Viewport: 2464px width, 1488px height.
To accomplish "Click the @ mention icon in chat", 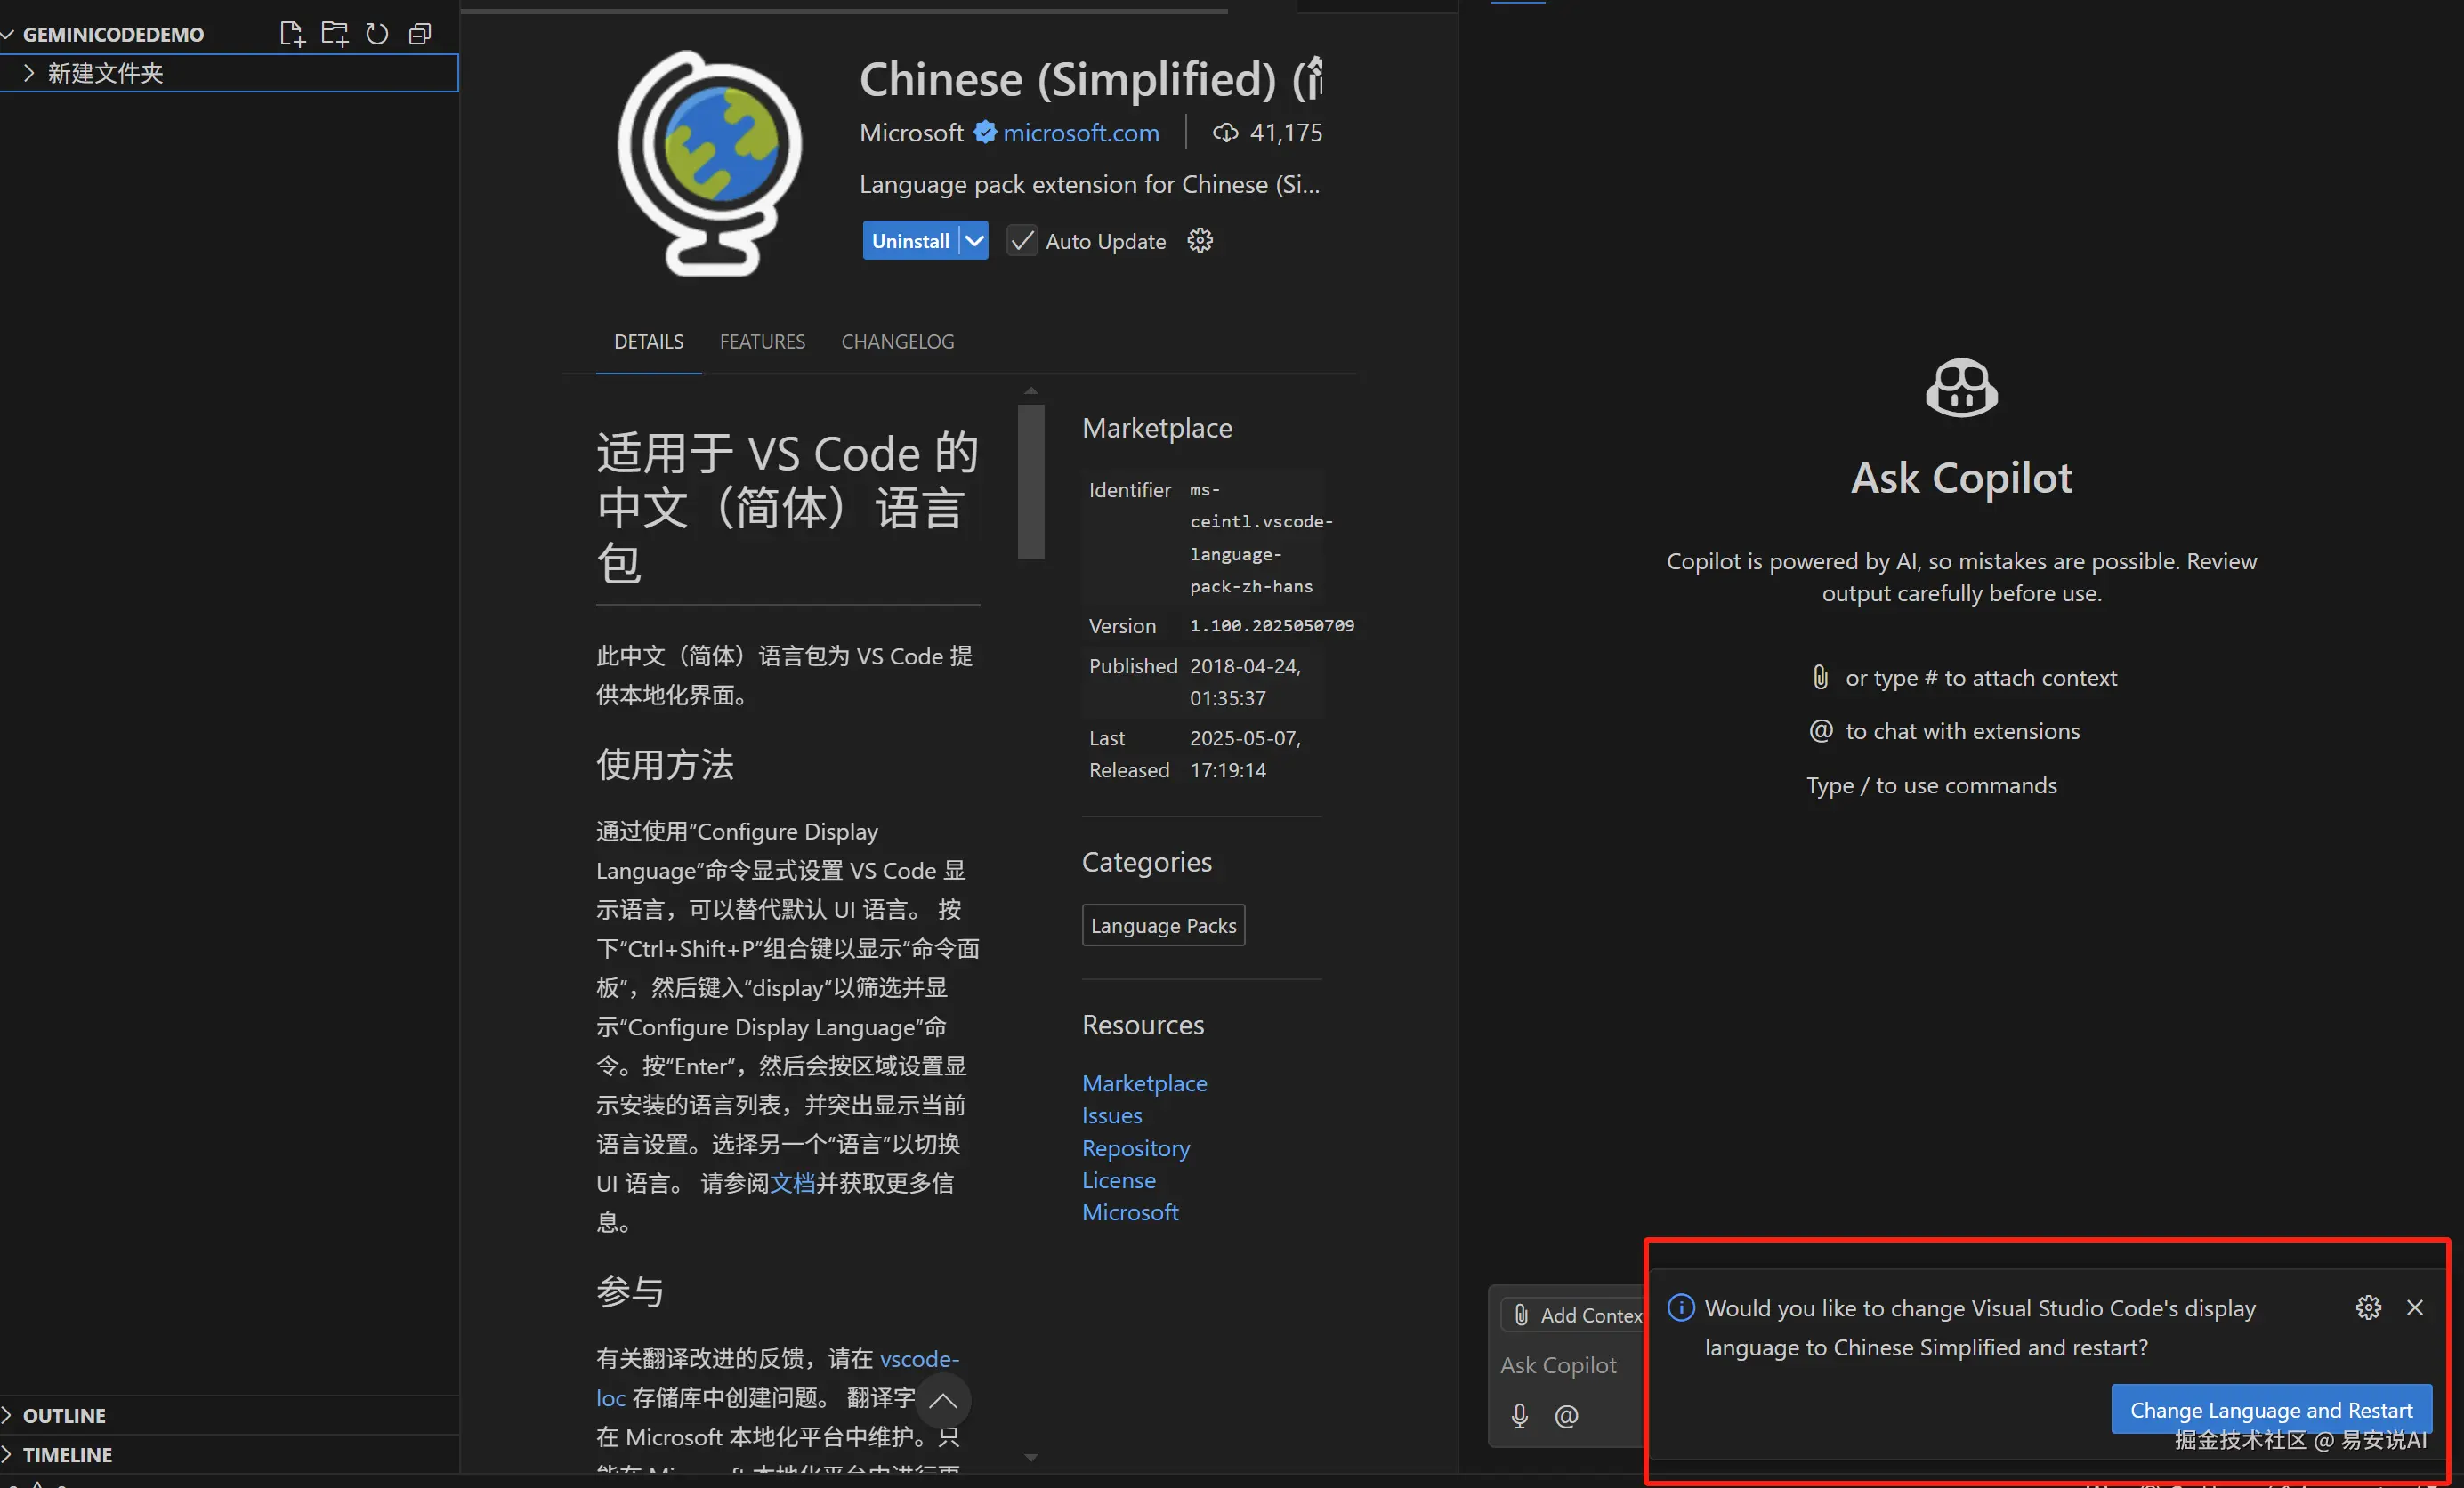I will (1566, 1415).
